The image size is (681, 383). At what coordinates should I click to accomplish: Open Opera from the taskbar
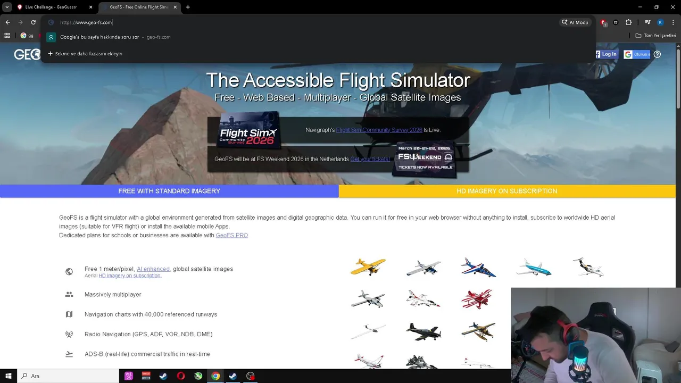click(181, 376)
